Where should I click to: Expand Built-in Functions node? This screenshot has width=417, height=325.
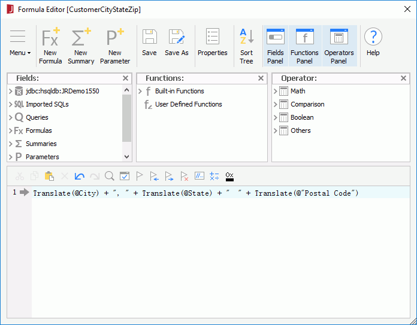click(140, 91)
